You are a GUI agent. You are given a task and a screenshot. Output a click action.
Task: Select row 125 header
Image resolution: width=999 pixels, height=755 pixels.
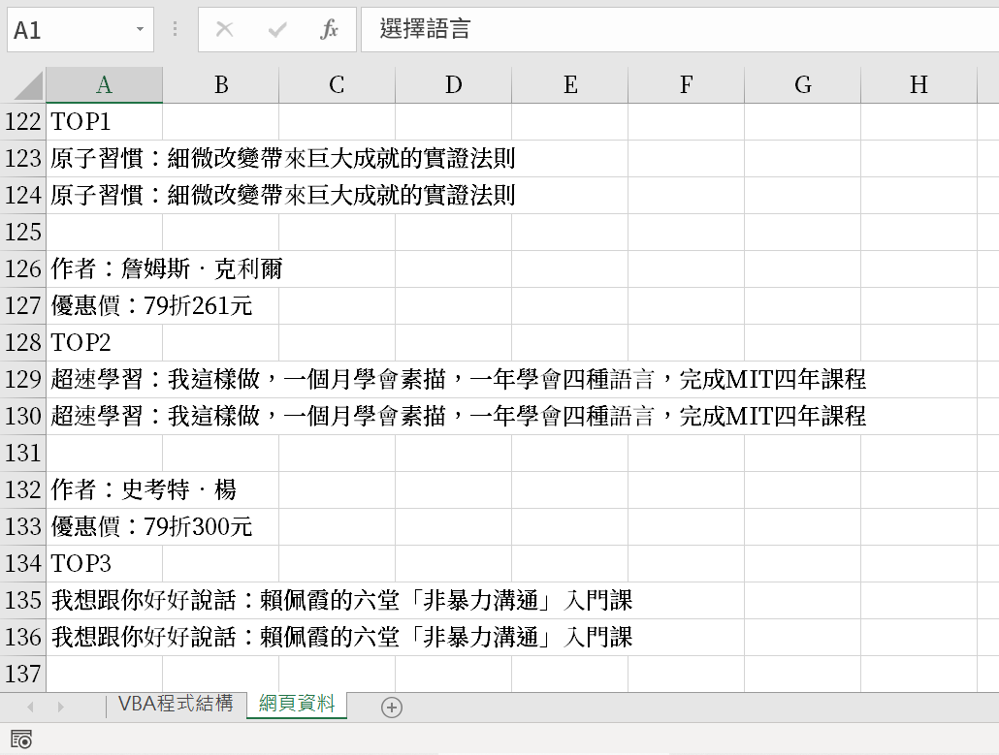23,233
